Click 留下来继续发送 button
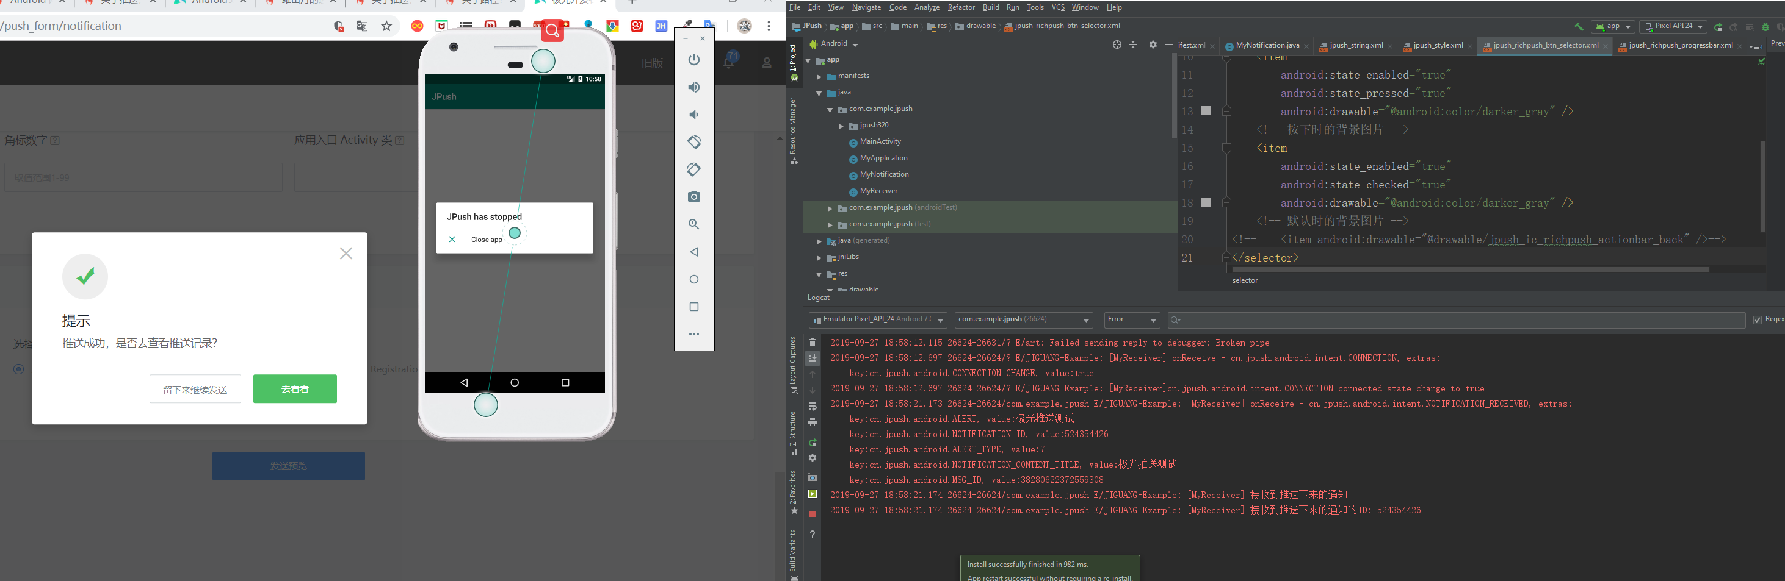This screenshot has width=1785, height=581. 195,389
